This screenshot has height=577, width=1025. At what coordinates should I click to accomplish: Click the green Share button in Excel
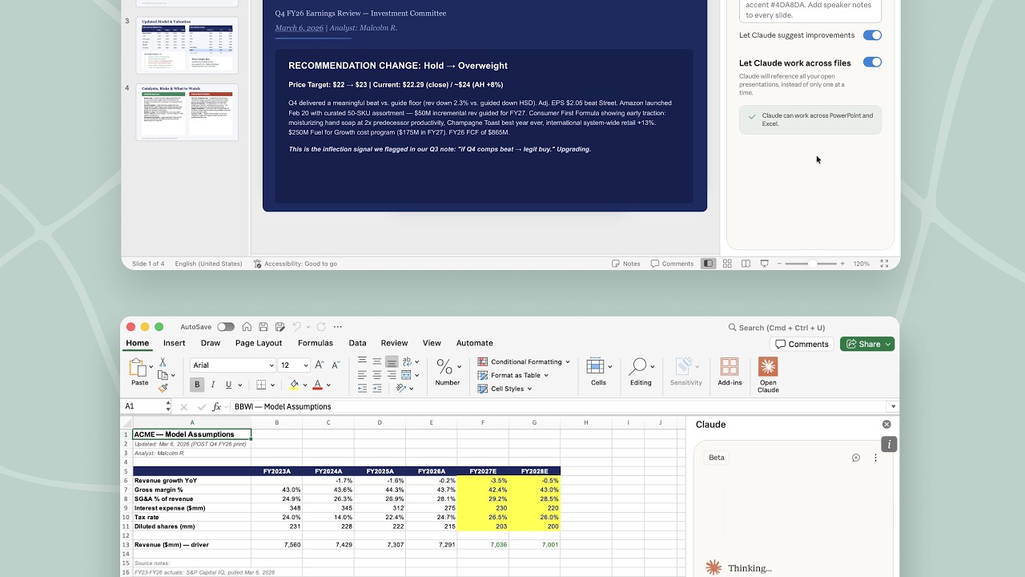[x=867, y=344]
